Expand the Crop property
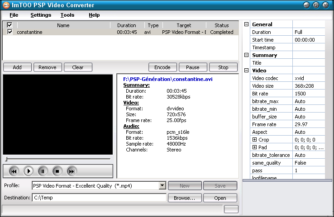334x217 pixels. click(254, 140)
